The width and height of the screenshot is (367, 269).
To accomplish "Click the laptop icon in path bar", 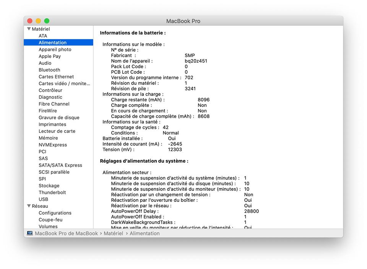I will pyautogui.click(x=30, y=233).
